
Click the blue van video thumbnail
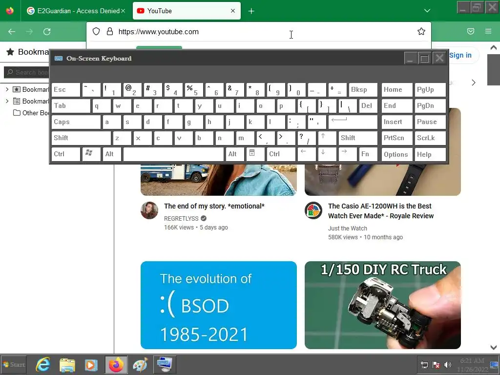click(x=218, y=180)
